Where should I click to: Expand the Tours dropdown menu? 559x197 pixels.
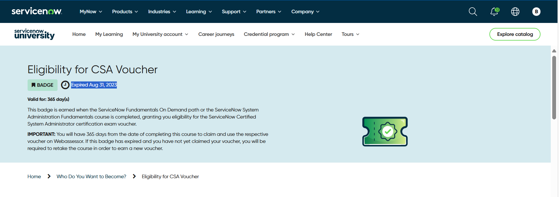(351, 34)
